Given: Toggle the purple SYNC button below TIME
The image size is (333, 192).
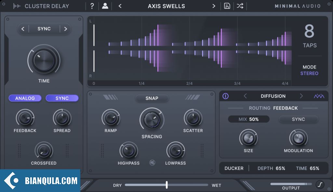Looking at the screenshot, I should (x=62, y=98).
